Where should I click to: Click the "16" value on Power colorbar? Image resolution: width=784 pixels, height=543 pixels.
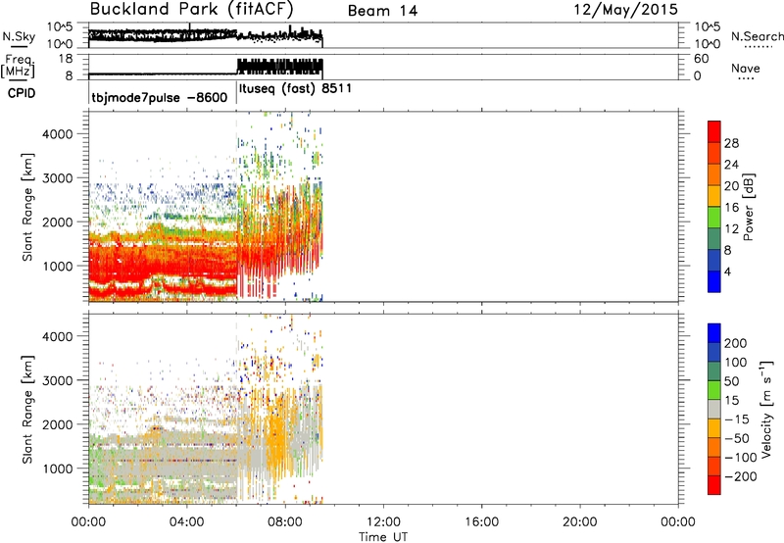(731, 207)
